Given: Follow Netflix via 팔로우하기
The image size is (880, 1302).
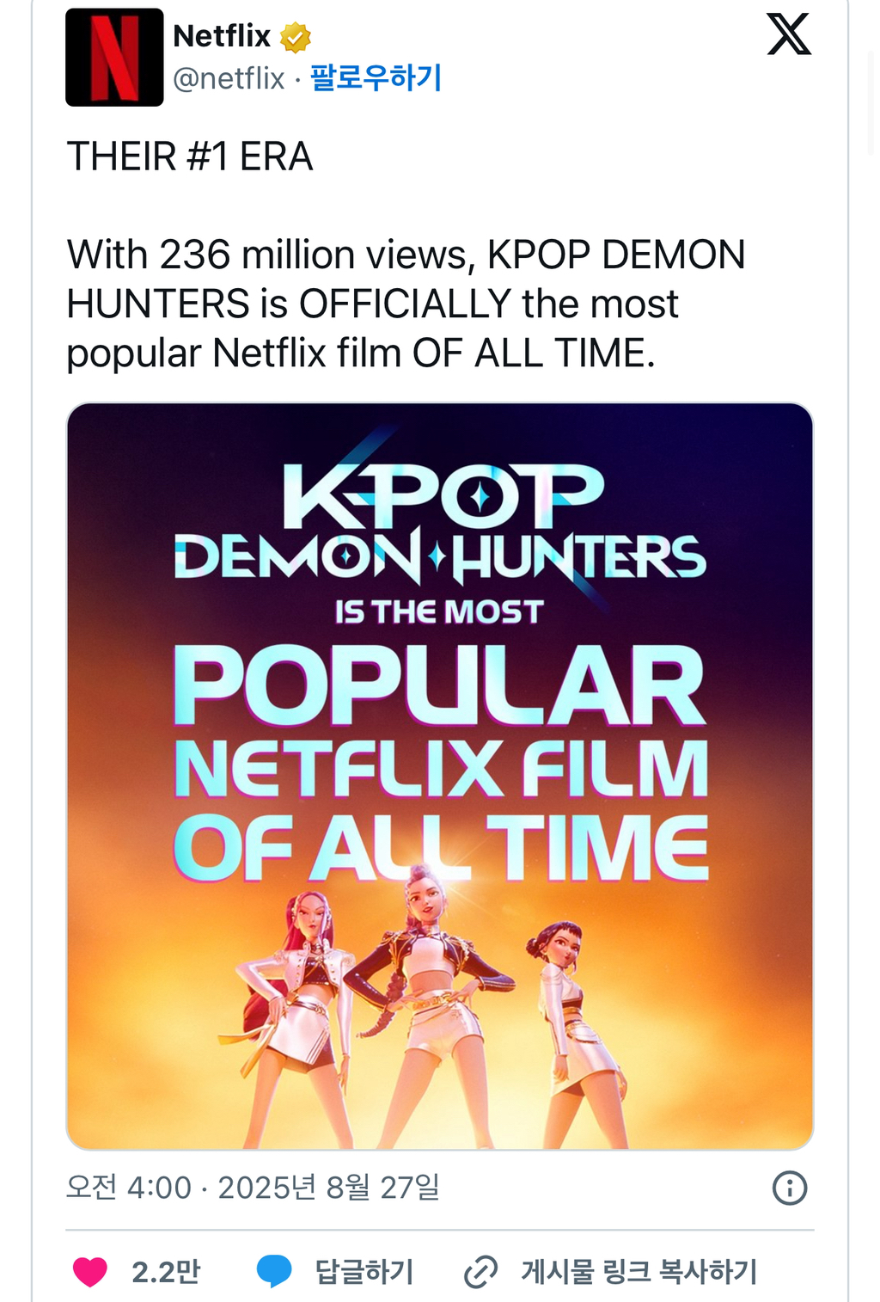Looking at the screenshot, I should click(x=376, y=77).
